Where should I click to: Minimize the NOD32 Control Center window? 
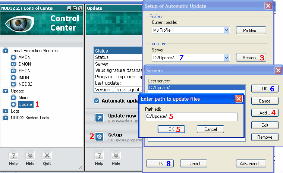(x=69, y=9)
